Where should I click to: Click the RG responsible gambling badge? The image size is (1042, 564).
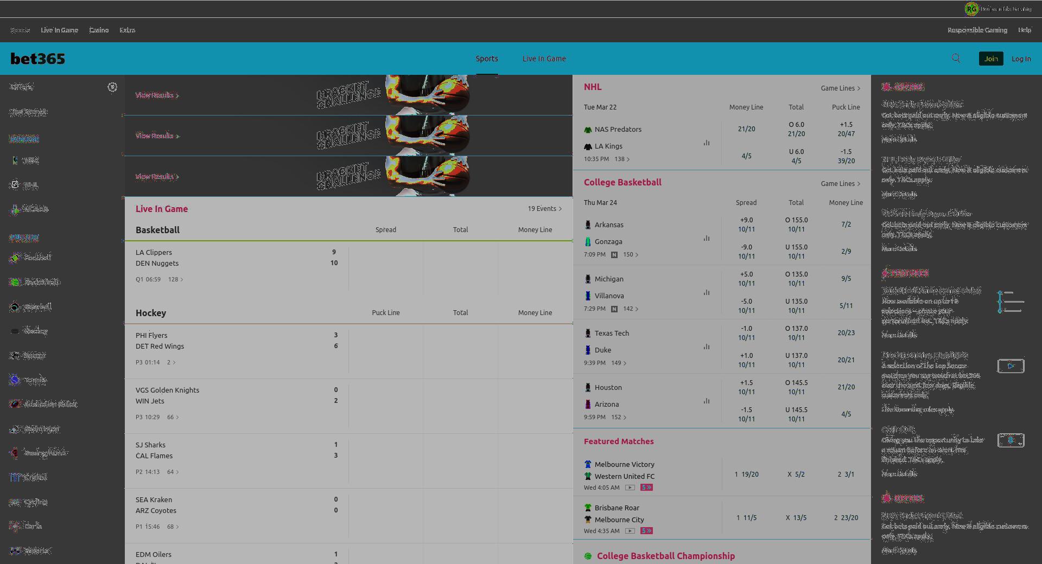[971, 9]
